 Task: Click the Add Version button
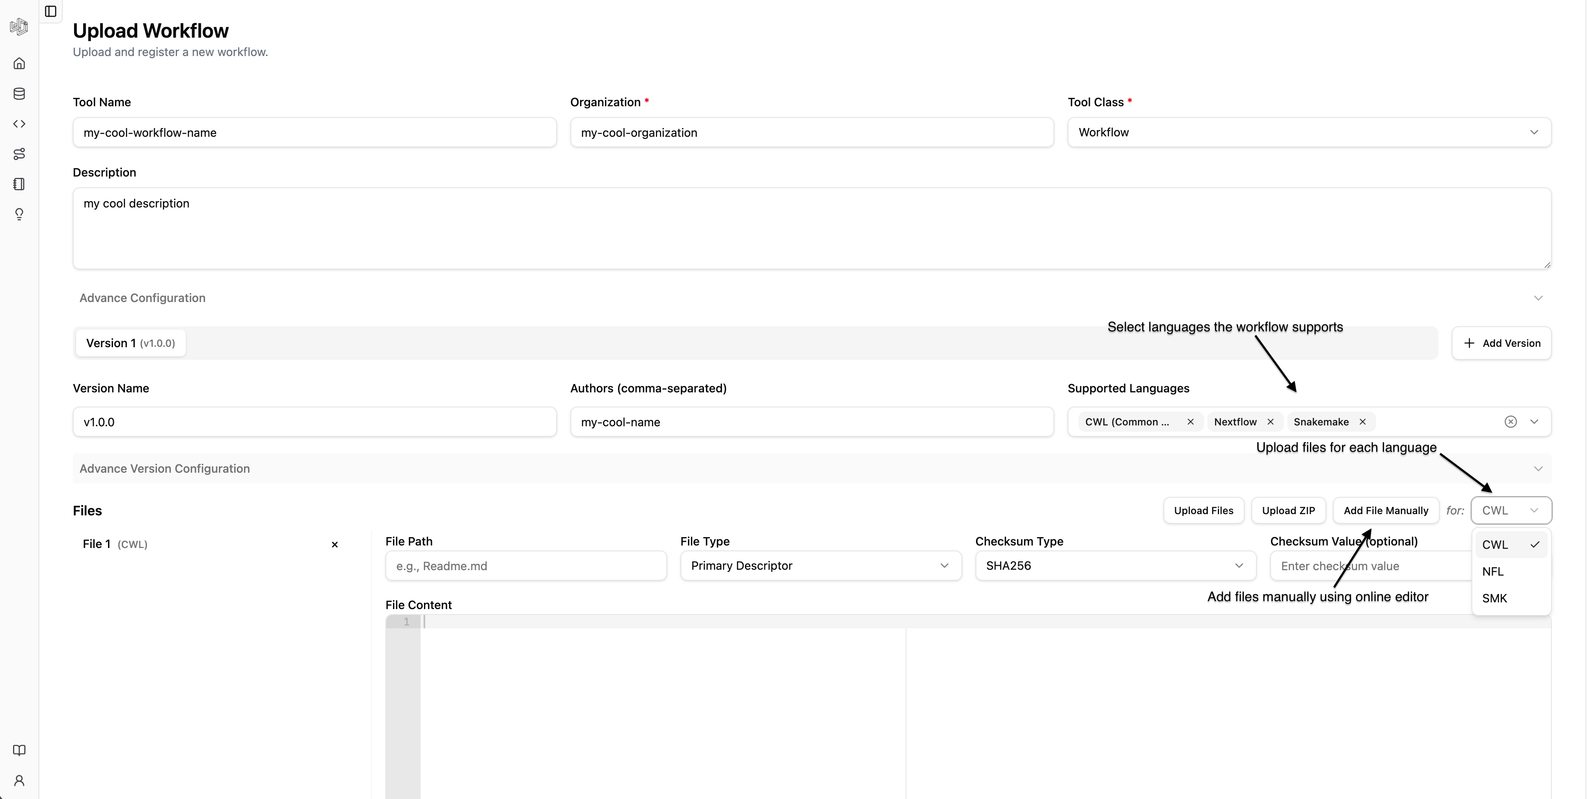[x=1501, y=343]
